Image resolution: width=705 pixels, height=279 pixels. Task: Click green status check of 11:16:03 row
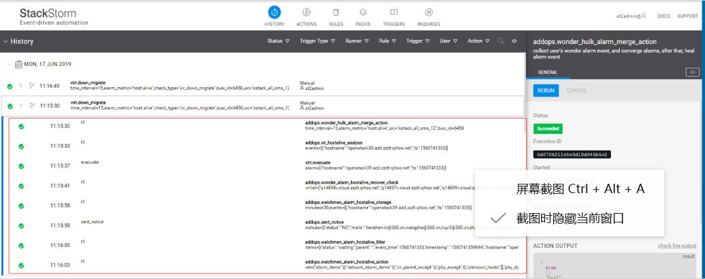point(21,265)
